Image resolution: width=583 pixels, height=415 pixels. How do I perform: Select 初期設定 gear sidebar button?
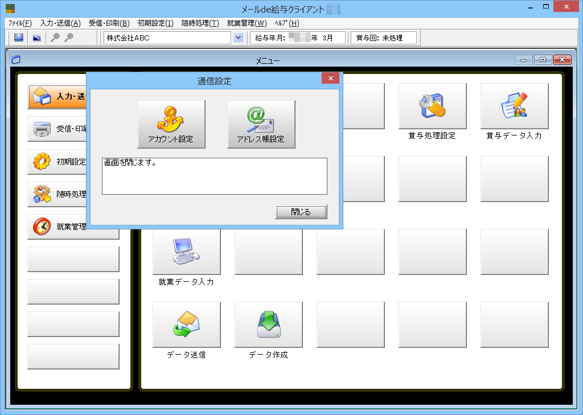click(x=57, y=162)
